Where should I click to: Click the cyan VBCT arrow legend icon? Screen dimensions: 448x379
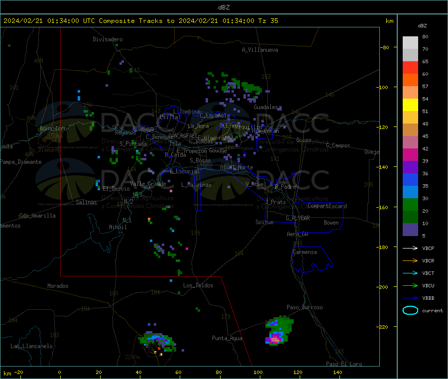(410, 273)
